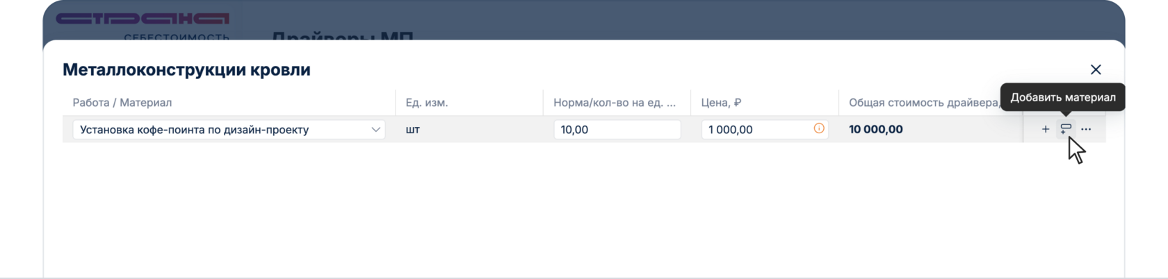Click the СТРАНА logo at the top

click(x=143, y=19)
